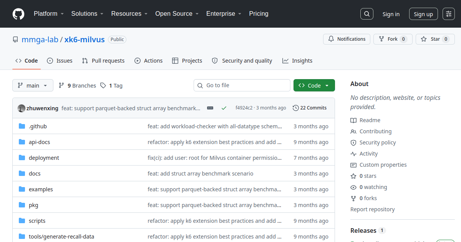
Task: Open the api-docs folder
Action: 39,142
